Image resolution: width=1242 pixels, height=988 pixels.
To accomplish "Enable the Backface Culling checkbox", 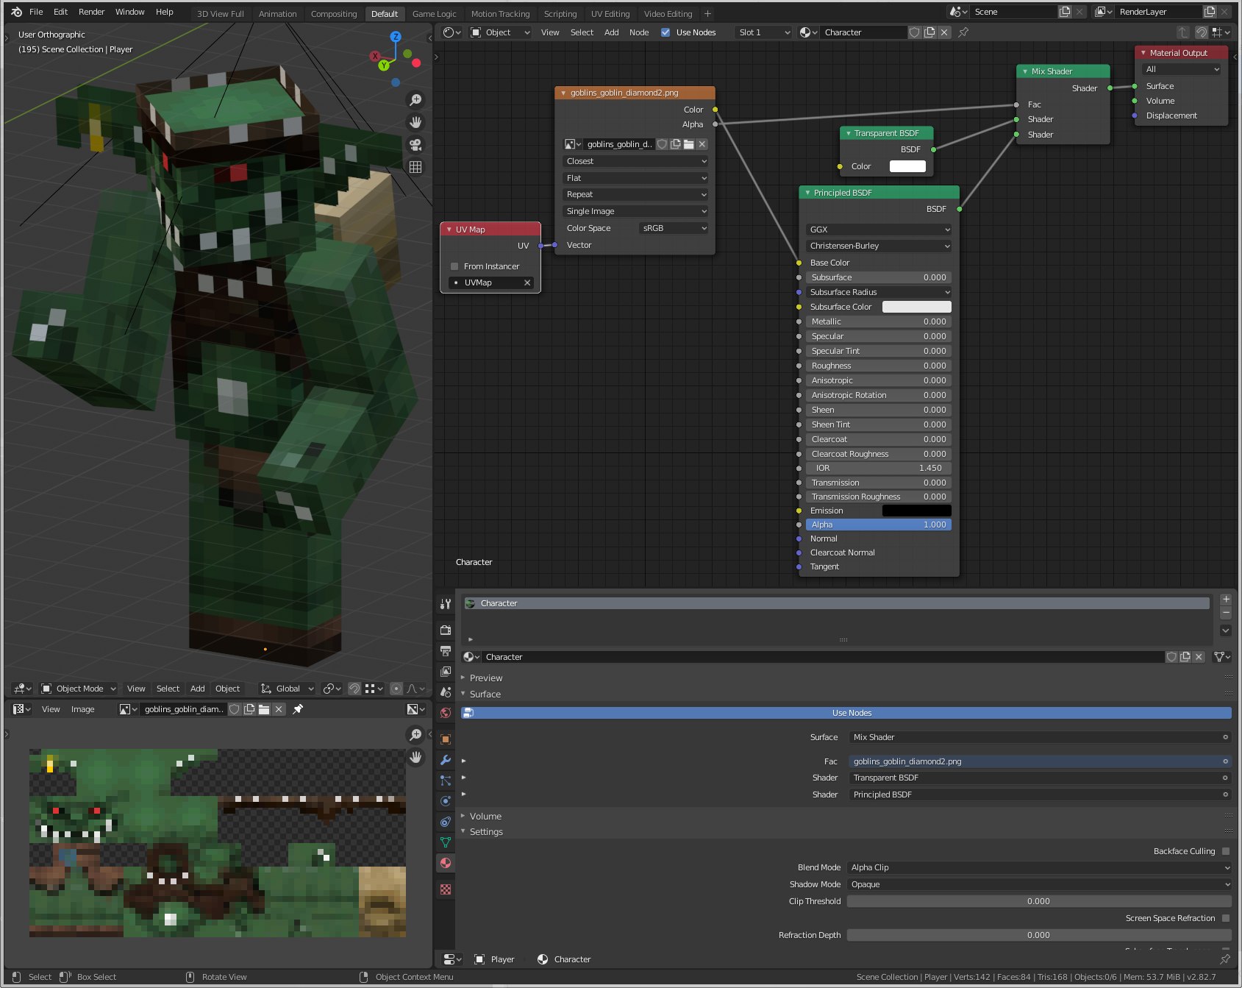I will (x=1226, y=851).
